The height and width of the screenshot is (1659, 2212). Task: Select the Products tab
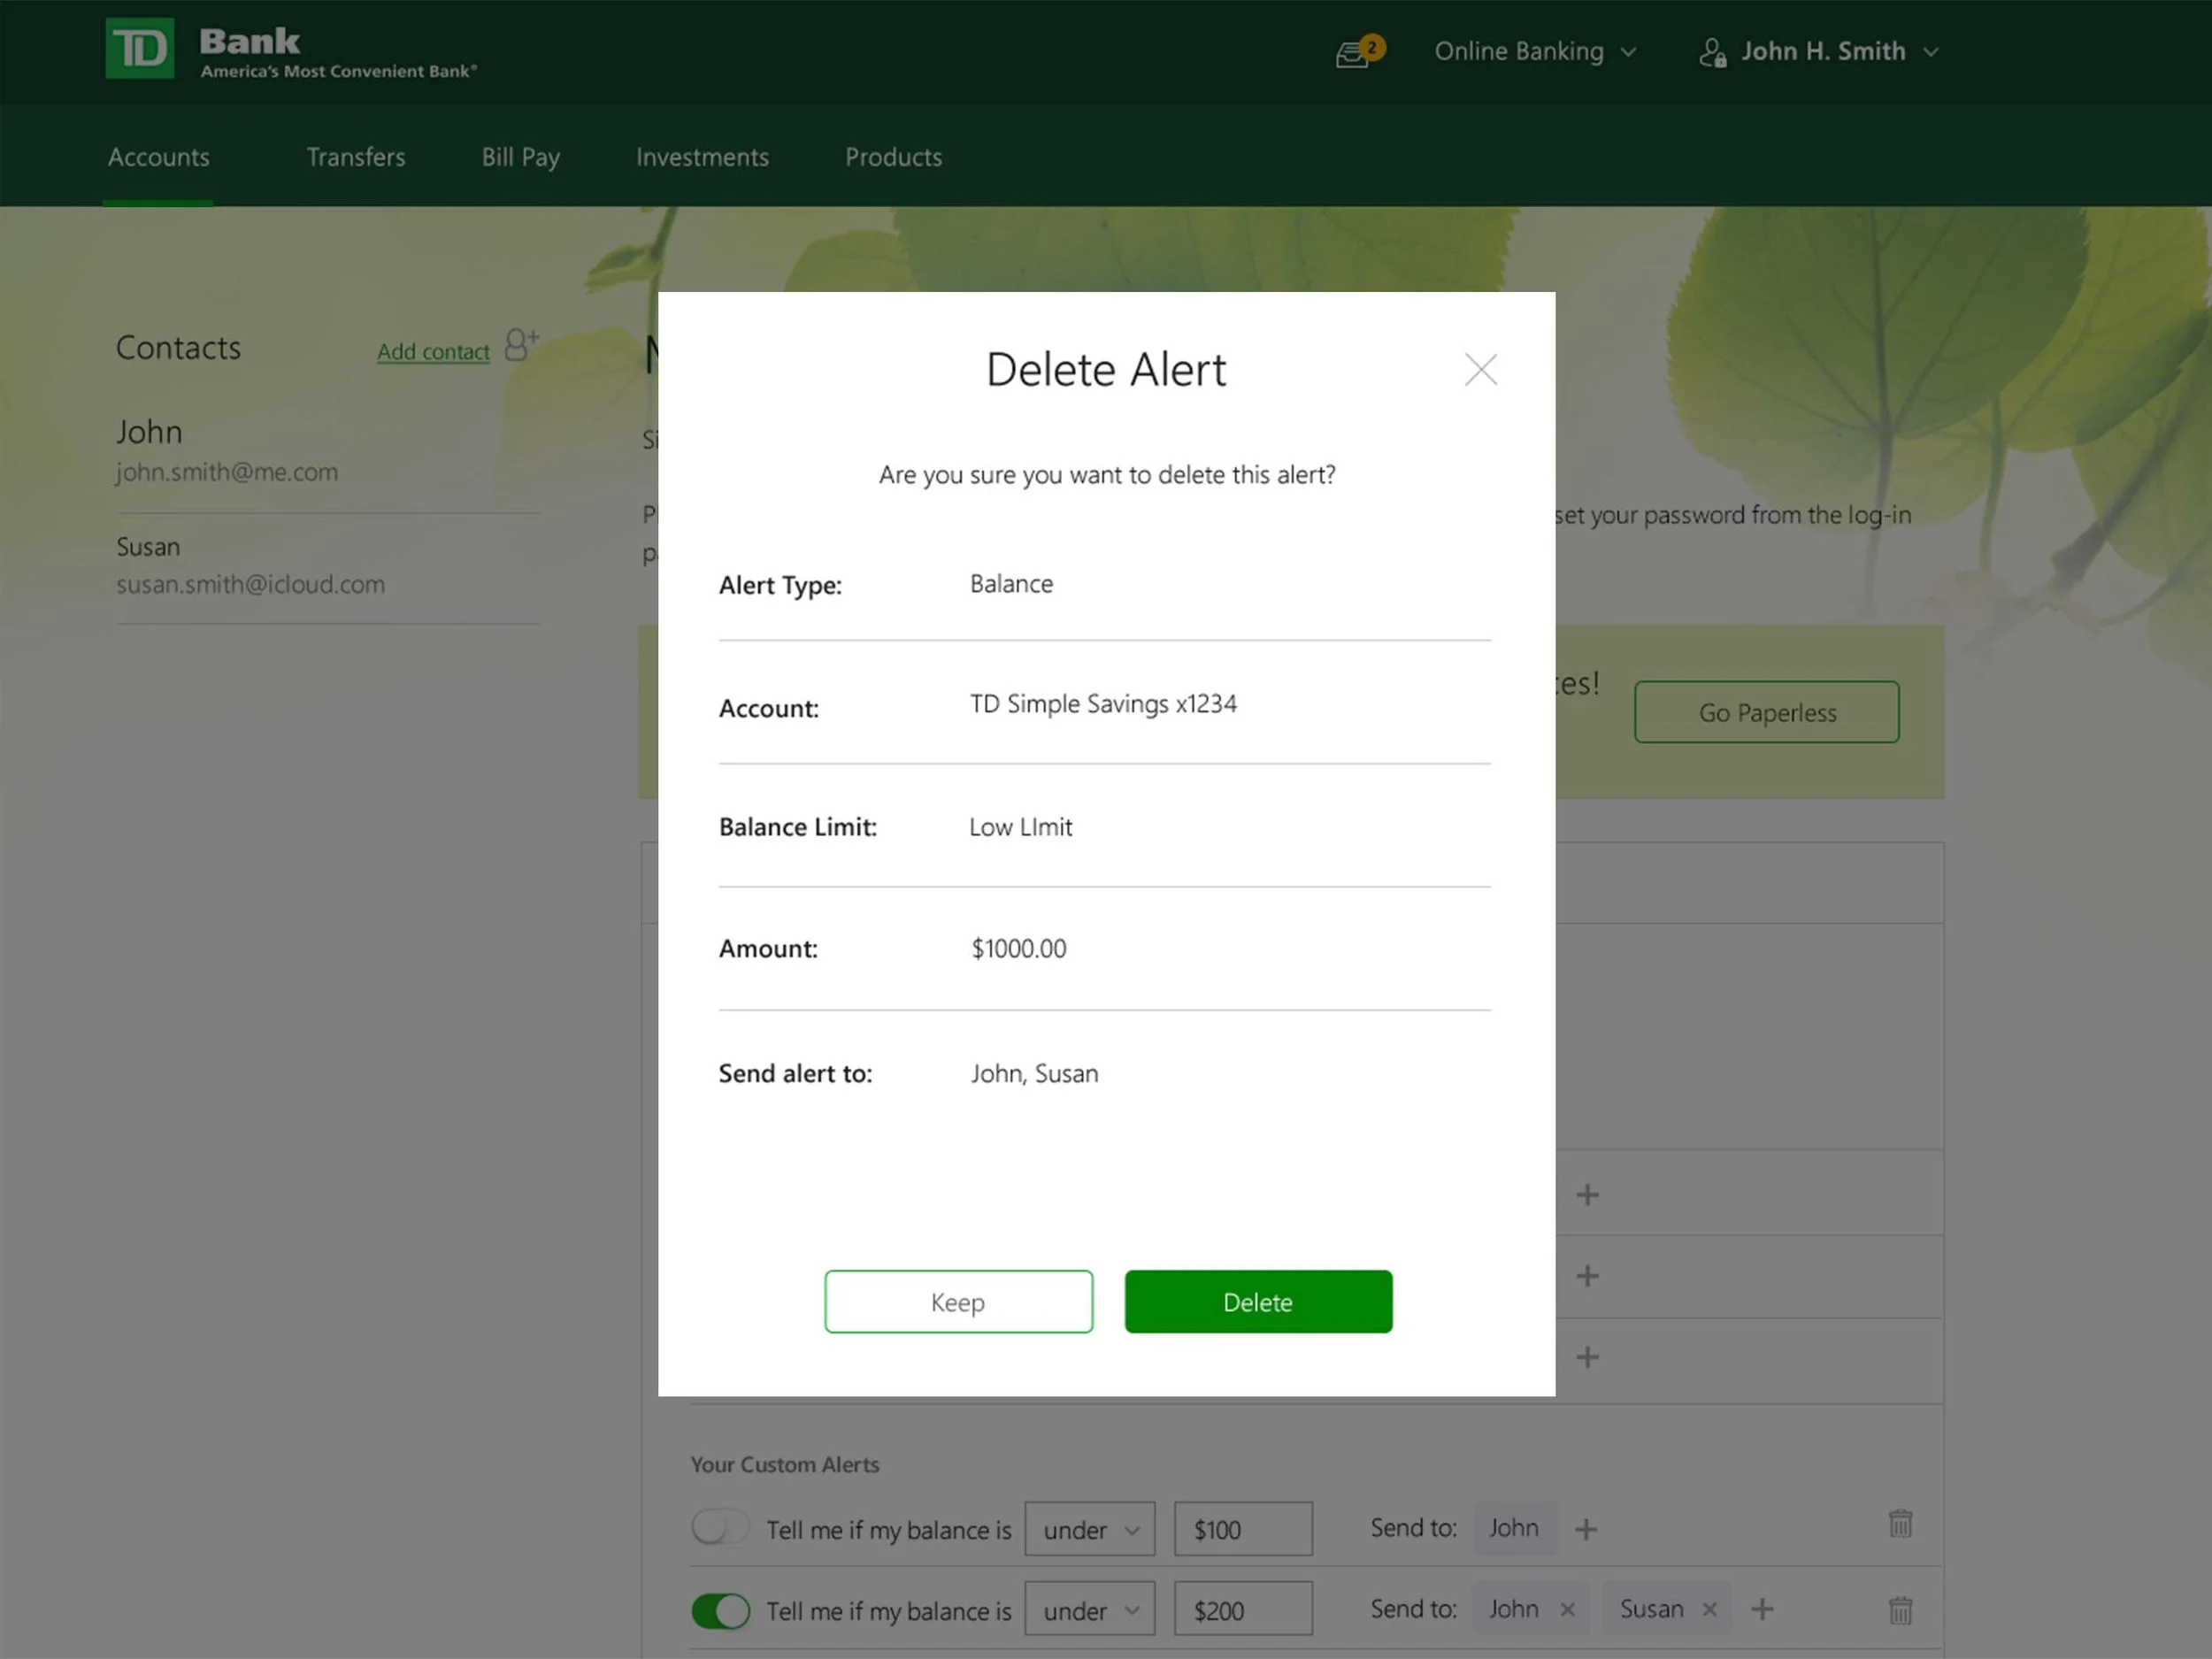893,157
